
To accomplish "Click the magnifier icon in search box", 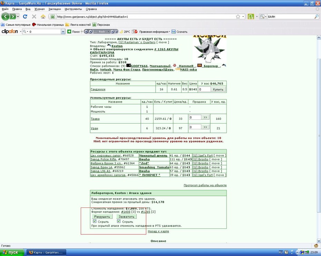I will [317, 17].
